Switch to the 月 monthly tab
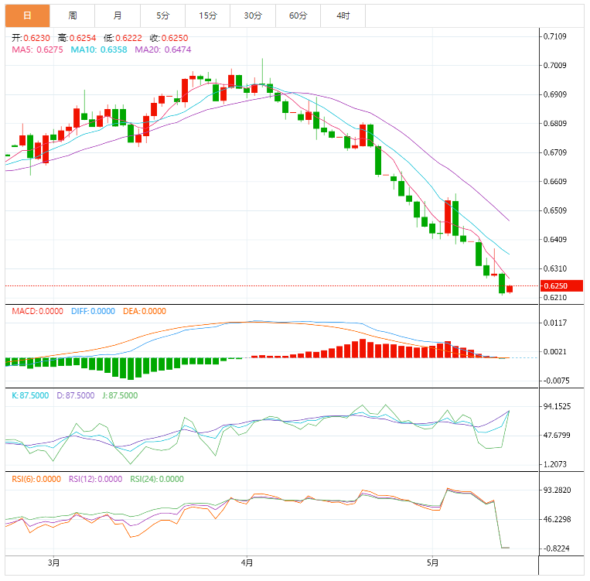 click(118, 15)
